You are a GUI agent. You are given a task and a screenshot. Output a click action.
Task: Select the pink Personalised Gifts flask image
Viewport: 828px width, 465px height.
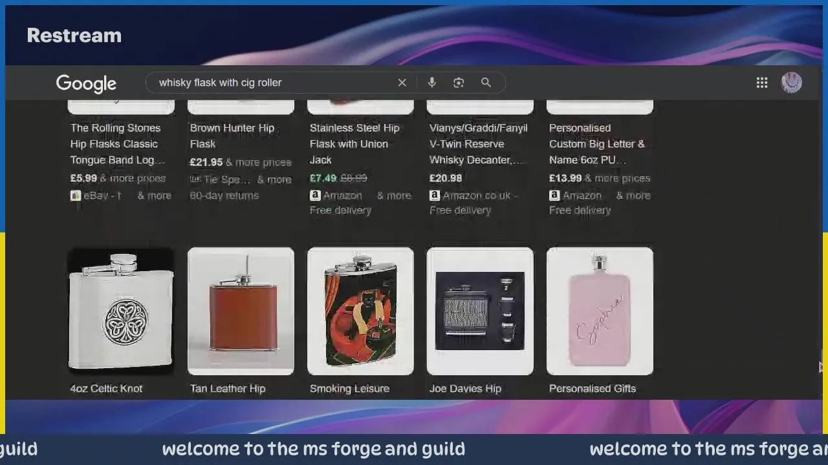(x=600, y=311)
